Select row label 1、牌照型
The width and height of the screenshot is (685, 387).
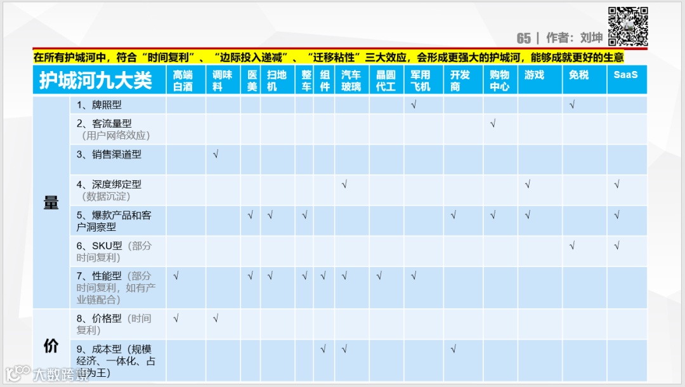(99, 105)
